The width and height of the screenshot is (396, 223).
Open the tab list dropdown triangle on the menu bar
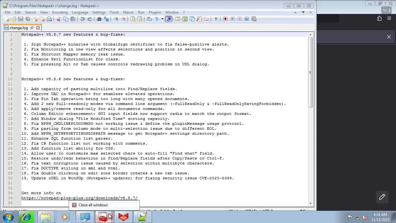pos(303,12)
